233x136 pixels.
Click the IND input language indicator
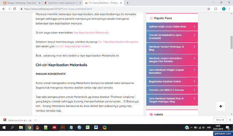(x=209, y=128)
